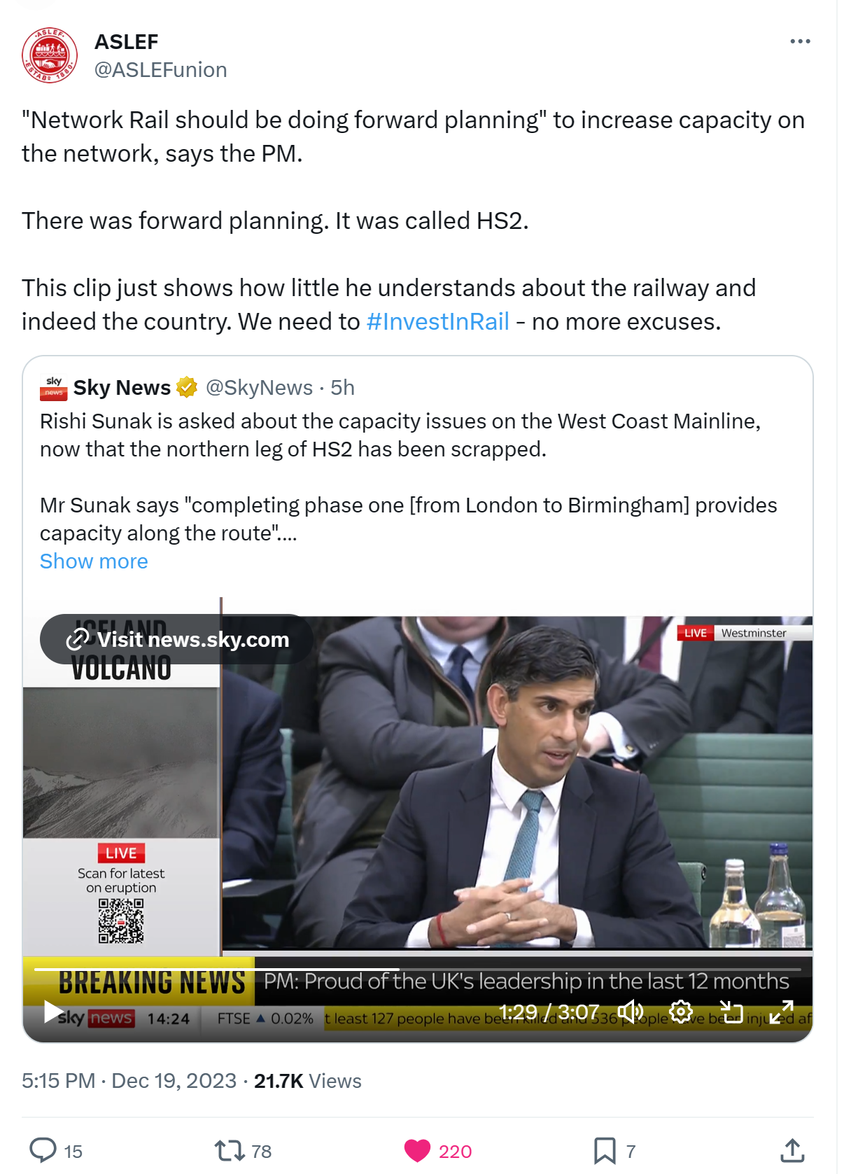Expand quoted tweet with Show more
Image resolution: width=844 pixels, height=1174 pixels.
click(x=94, y=561)
